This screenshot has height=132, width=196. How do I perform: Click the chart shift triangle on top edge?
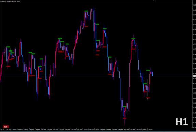click(x=154, y=0)
